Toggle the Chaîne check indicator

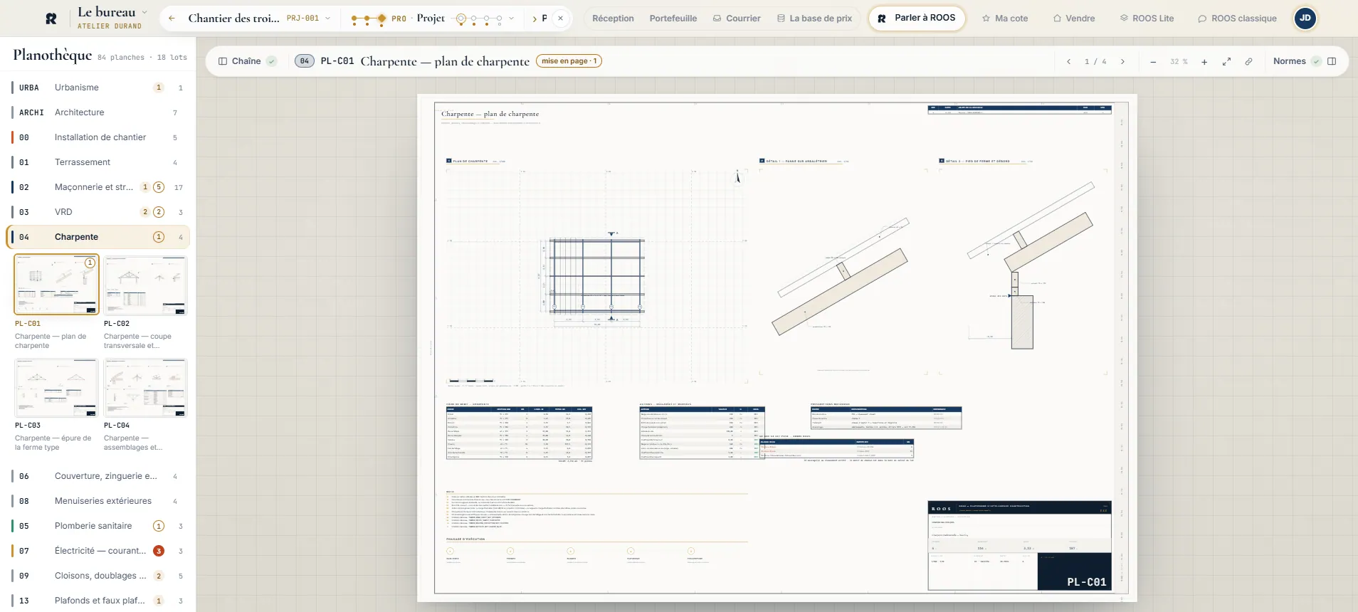271,61
